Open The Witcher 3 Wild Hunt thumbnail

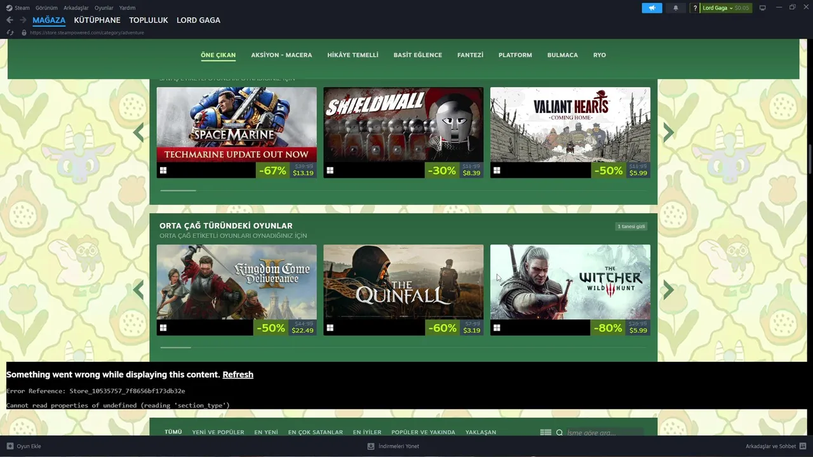coord(570,282)
